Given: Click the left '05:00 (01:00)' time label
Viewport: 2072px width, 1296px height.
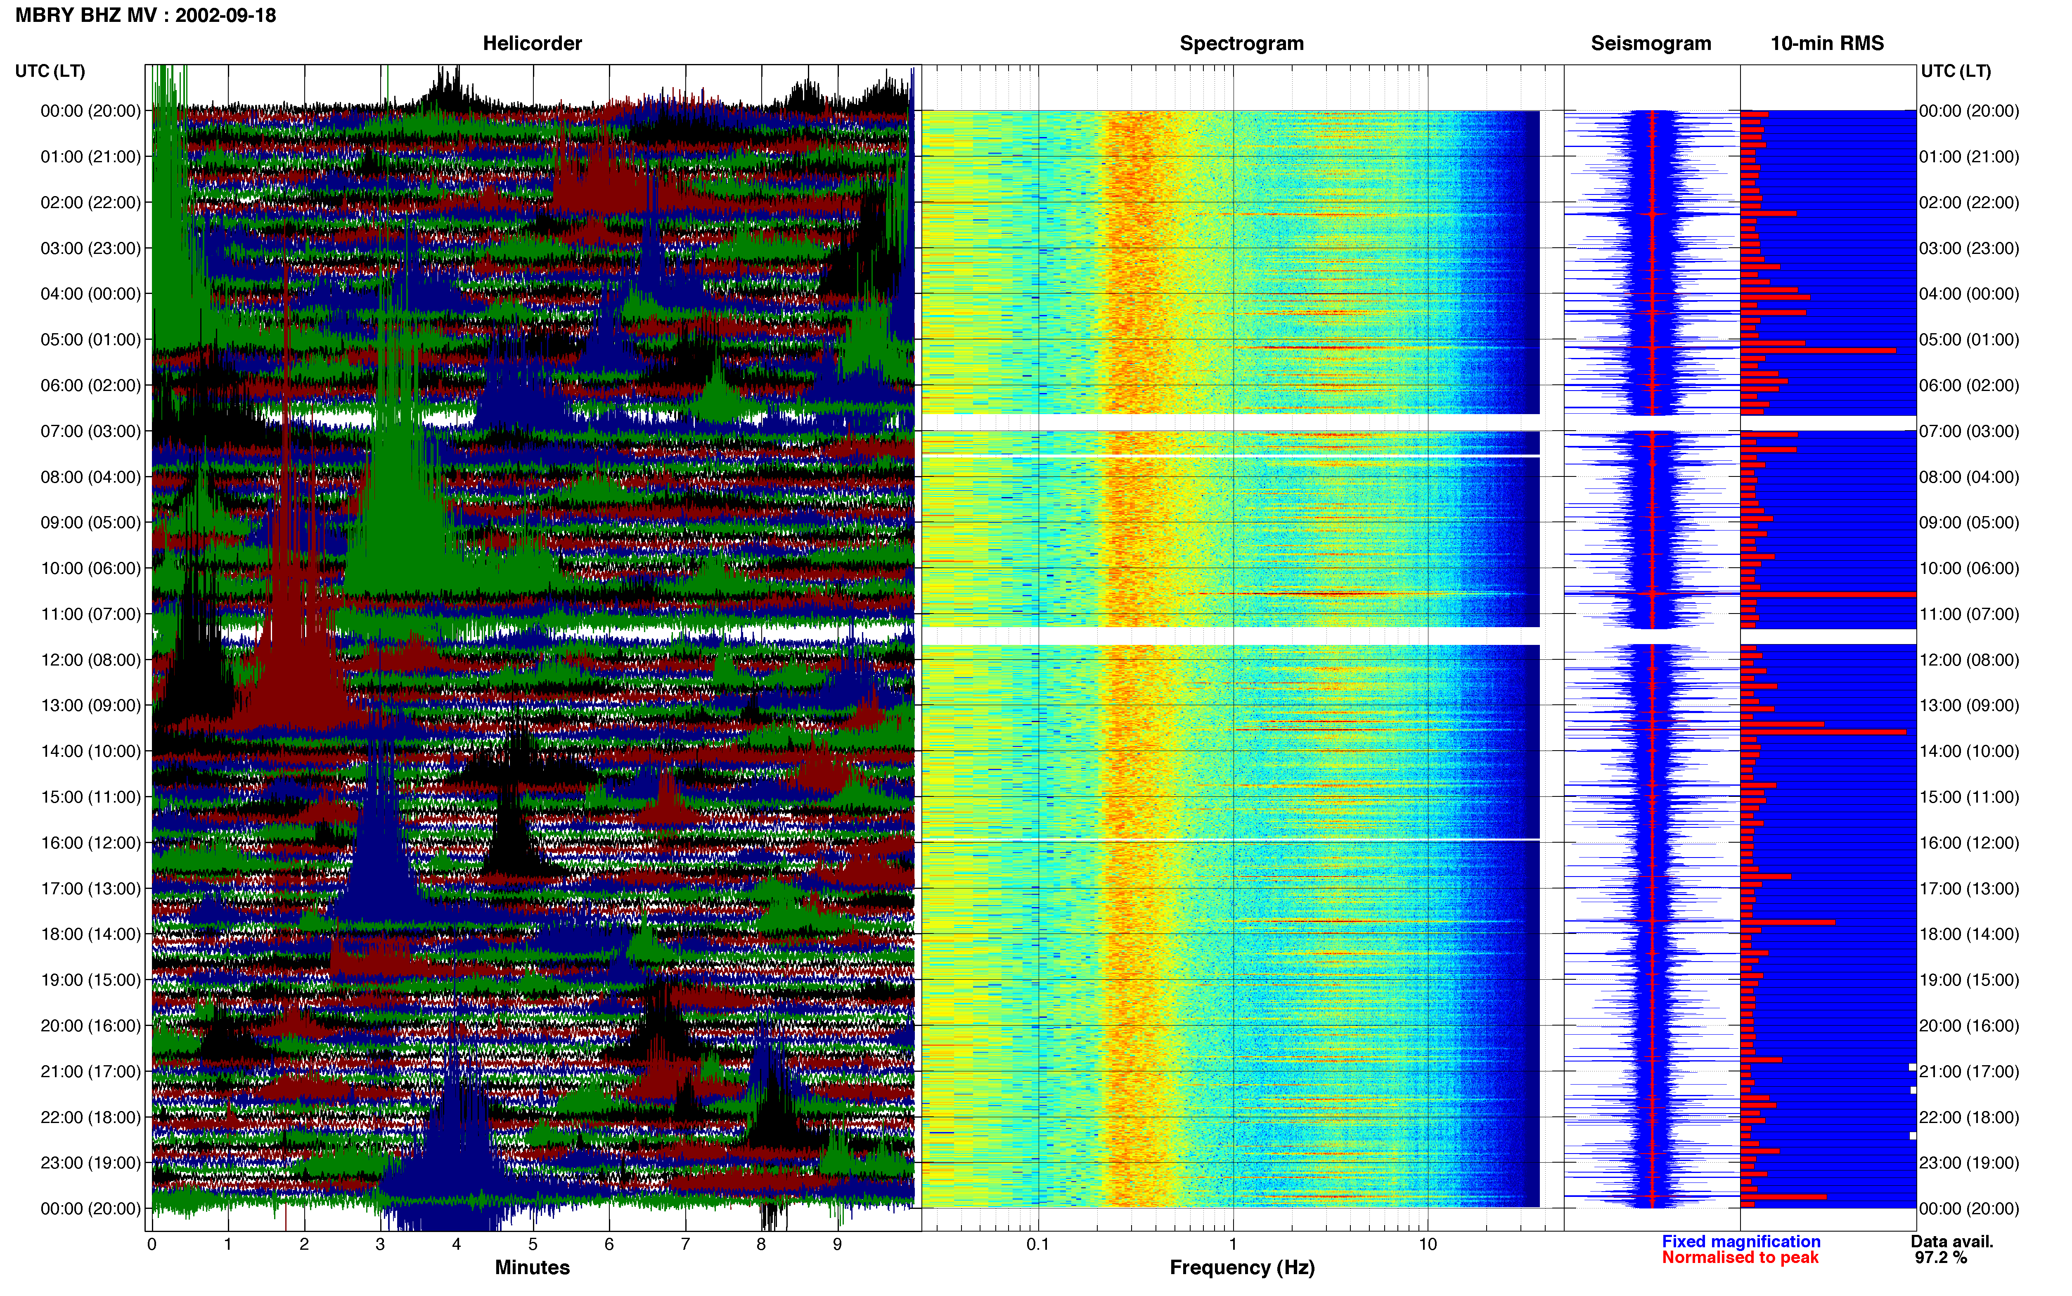Looking at the screenshot, I should coord(91,339).
